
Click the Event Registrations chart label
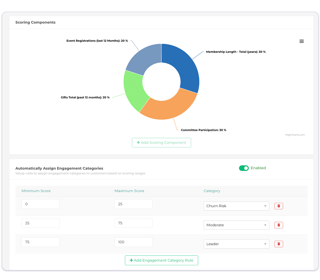tap(97, 40)
